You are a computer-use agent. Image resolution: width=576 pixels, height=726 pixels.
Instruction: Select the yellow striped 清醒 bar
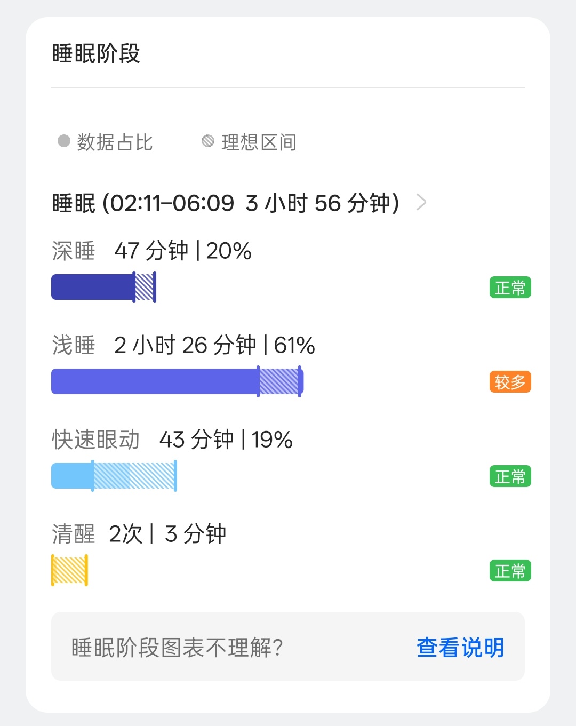pos(69,570)
